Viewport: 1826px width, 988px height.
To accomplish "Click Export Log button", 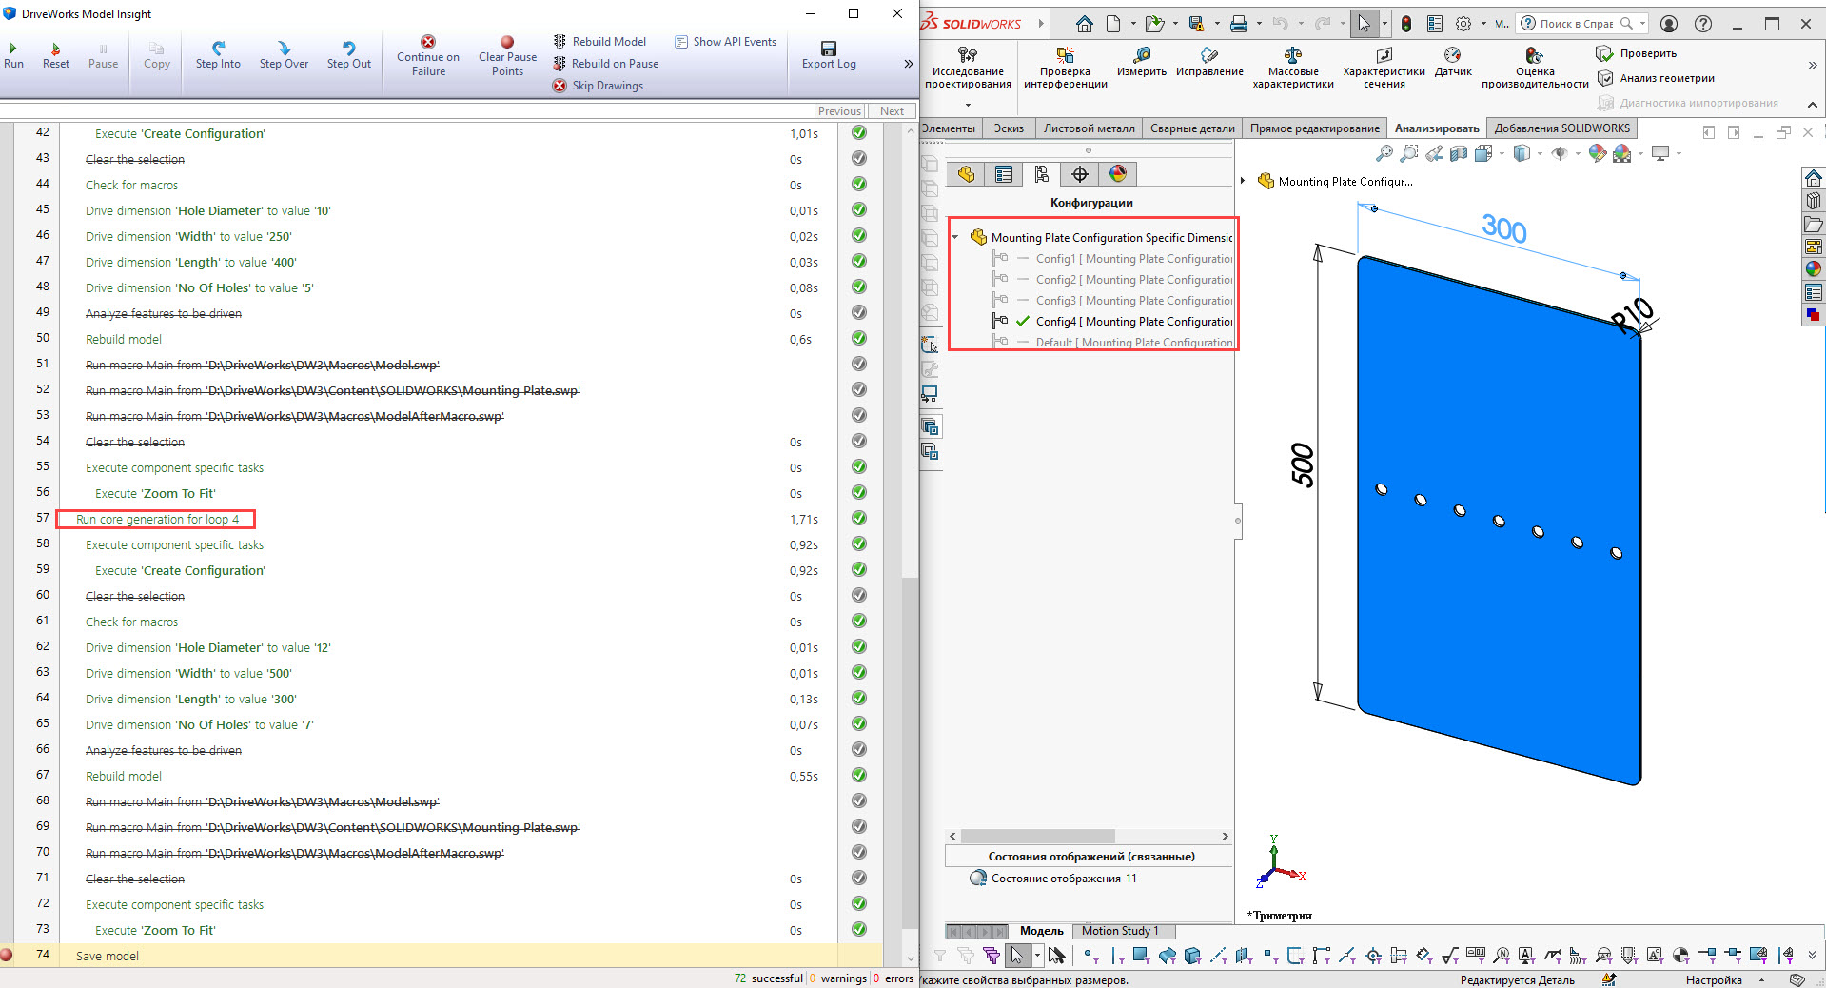I will 829,55.
